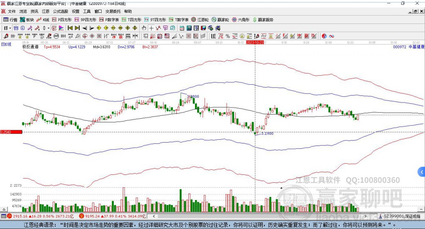Image resolution: width=425 pixels, height=229 pixels.
Task: Expand the volume panel up-arrow button
Action: click(4, 209)
